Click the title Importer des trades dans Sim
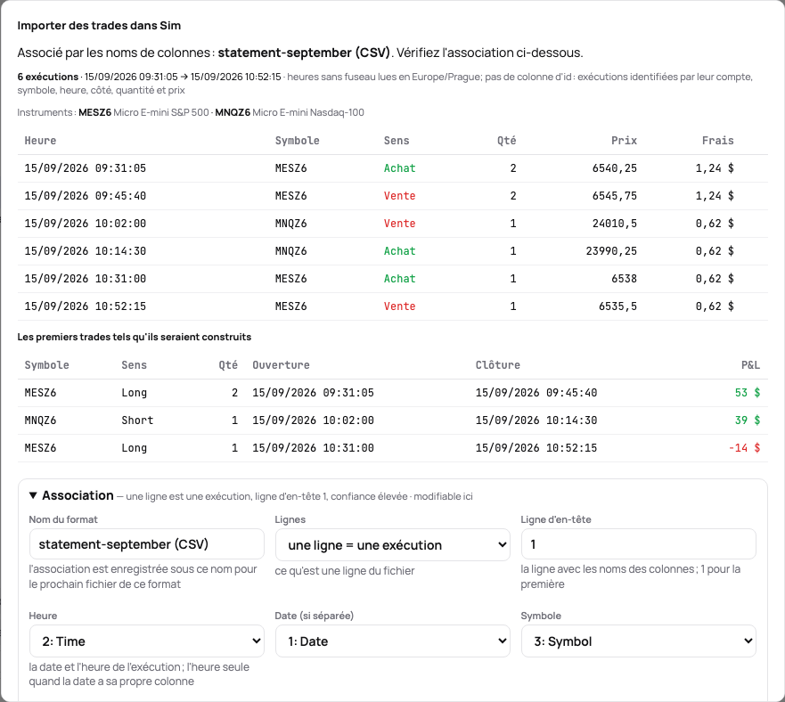The image size is (785, 702). click(x=99, y=26)
